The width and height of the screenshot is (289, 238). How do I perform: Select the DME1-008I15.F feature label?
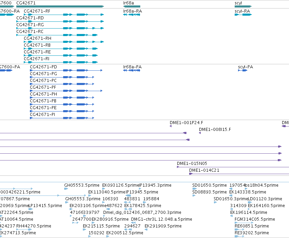point(215,130)
